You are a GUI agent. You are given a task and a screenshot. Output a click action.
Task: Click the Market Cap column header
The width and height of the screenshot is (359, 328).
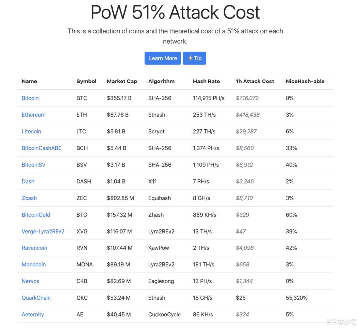[x=122, y=81]
